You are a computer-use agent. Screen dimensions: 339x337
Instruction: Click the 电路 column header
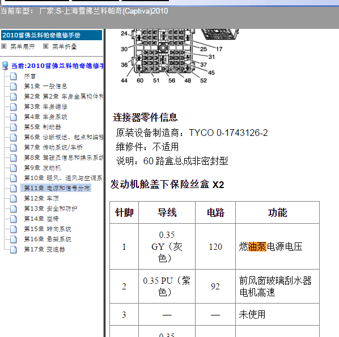tap(215, 212)
